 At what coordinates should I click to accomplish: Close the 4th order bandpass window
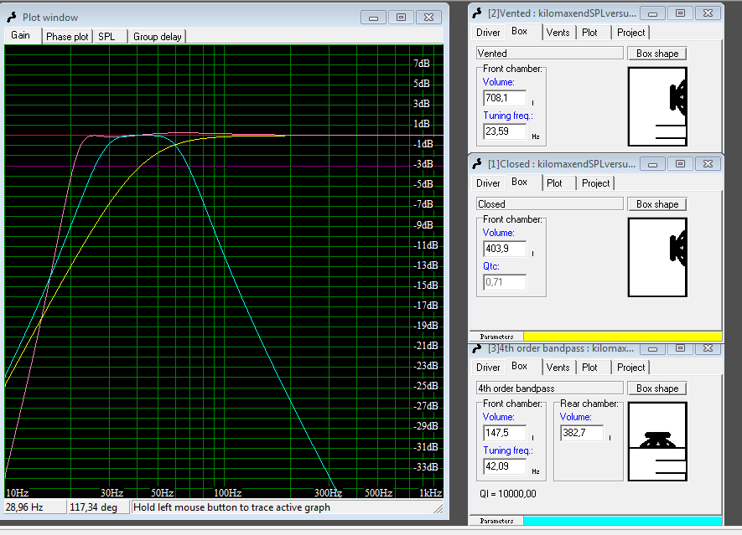708,349
